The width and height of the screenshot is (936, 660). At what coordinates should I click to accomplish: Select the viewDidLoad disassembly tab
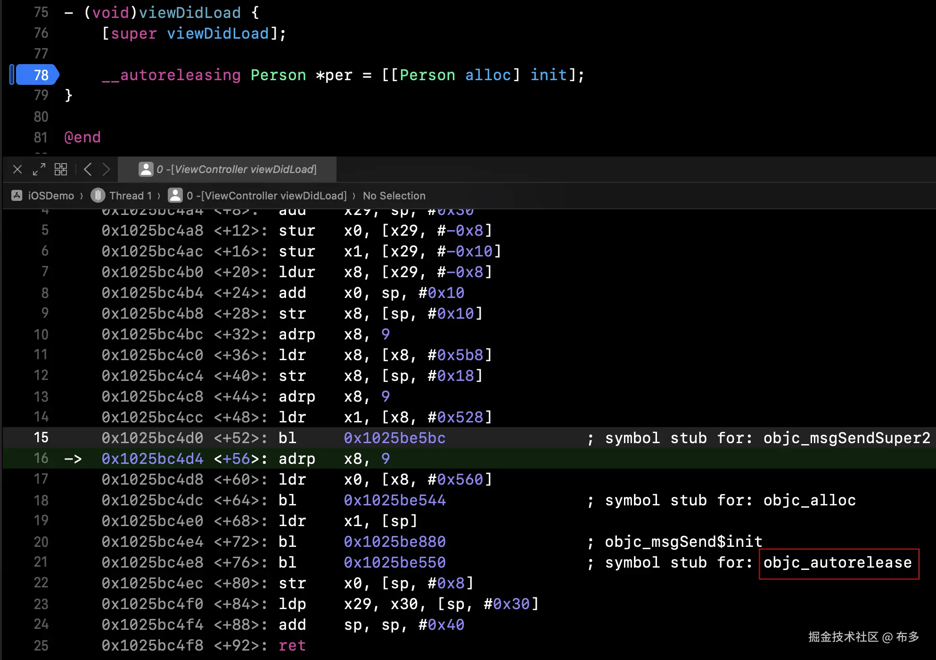[x=236, y=169]
